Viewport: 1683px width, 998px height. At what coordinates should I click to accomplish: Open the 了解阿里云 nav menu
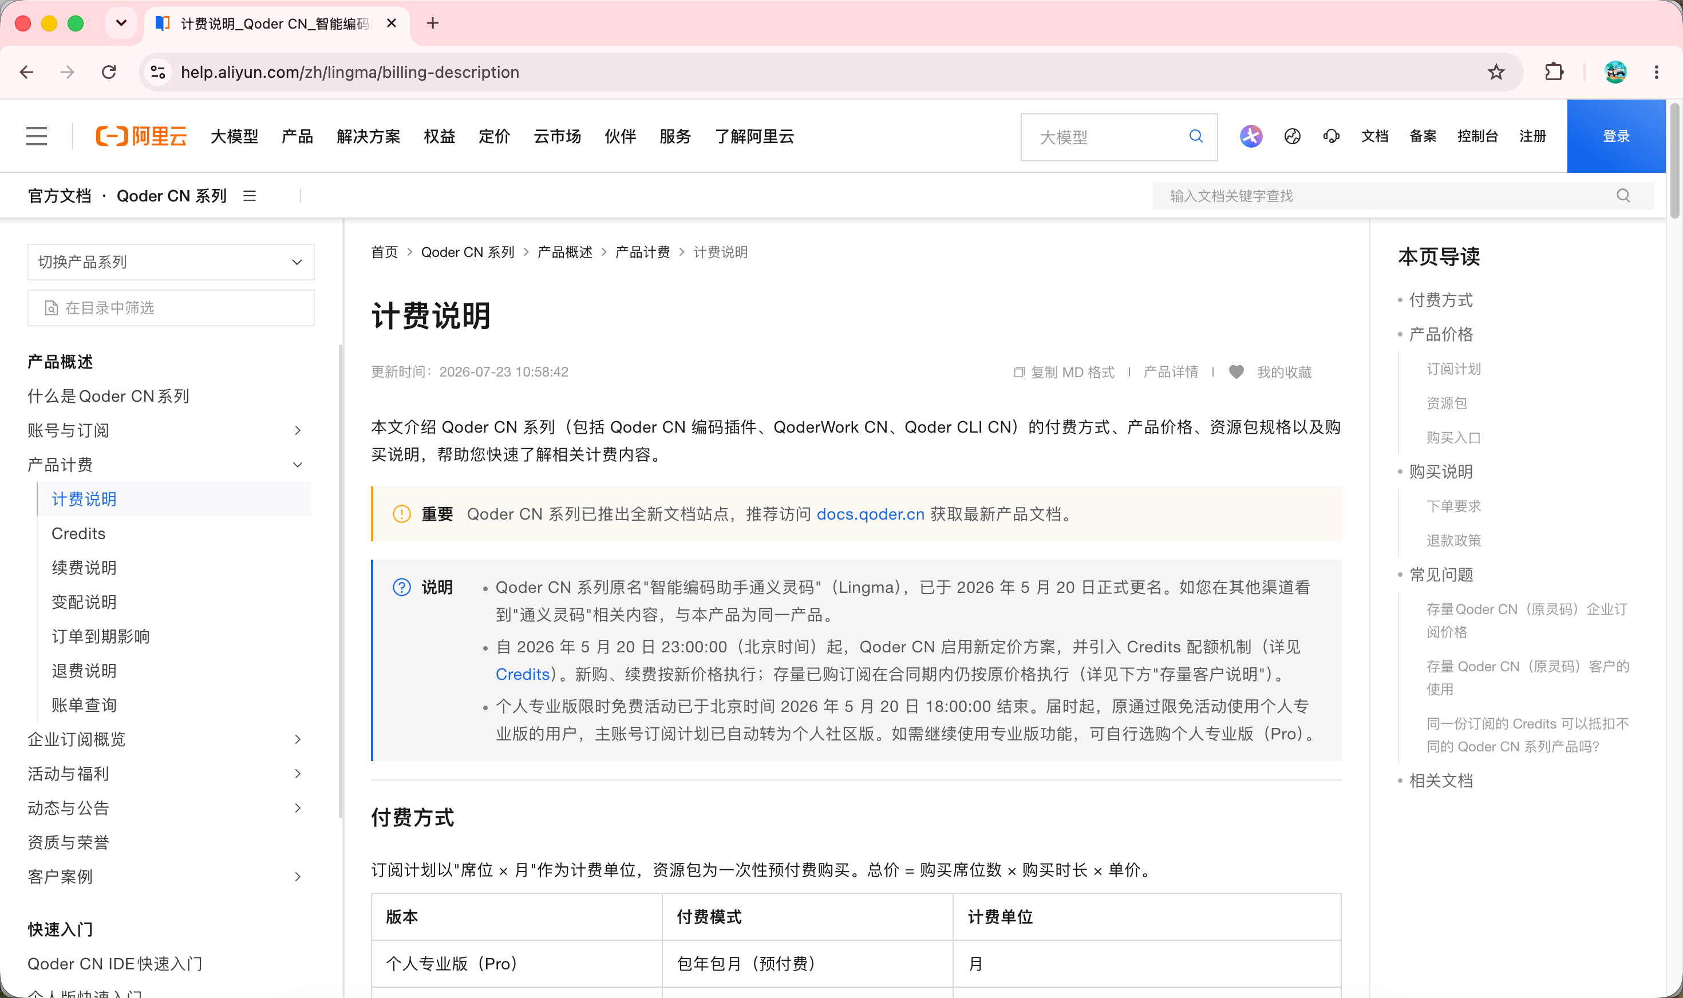click(x=754, y=137)
